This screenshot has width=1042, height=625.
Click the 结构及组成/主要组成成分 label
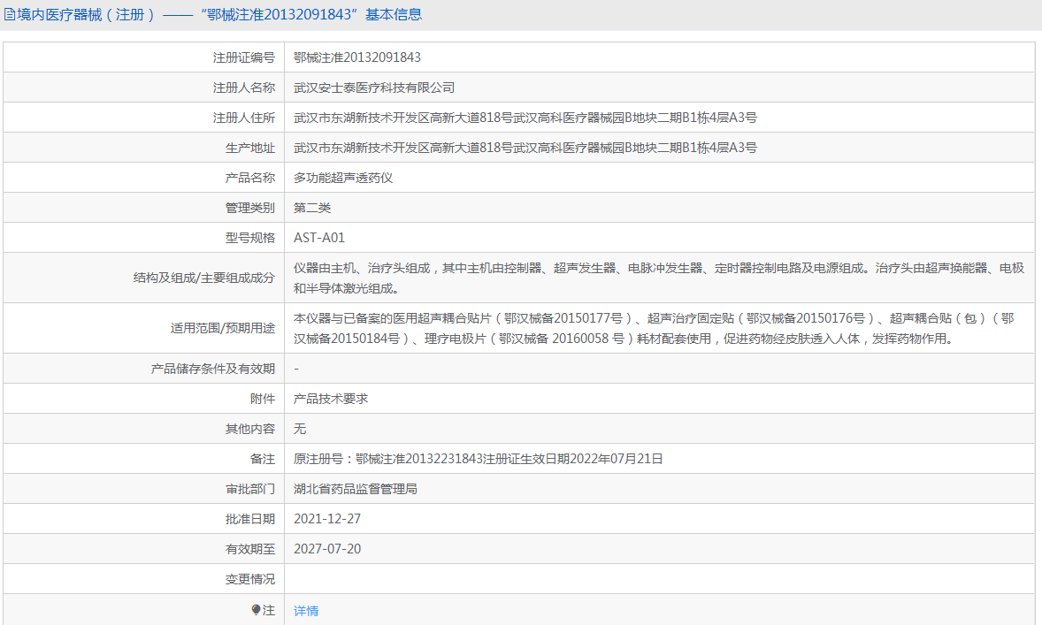(204, 278)
